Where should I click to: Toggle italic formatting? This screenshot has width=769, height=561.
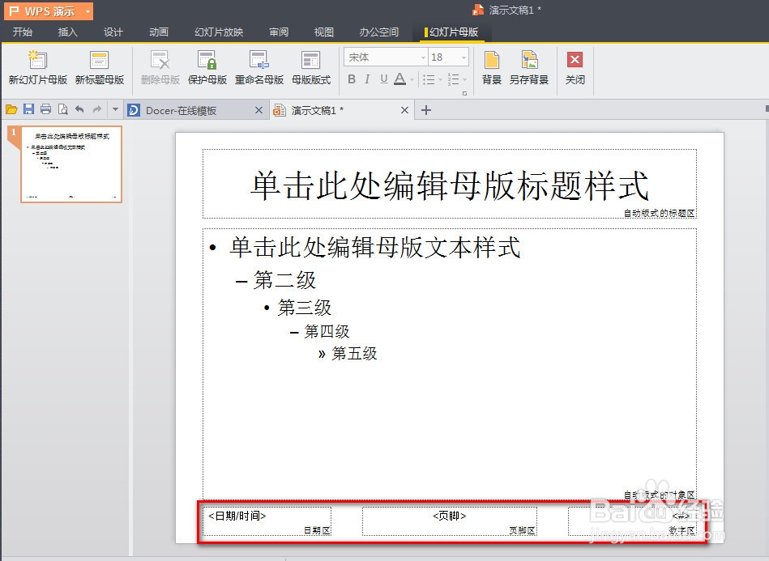(366, 79)
